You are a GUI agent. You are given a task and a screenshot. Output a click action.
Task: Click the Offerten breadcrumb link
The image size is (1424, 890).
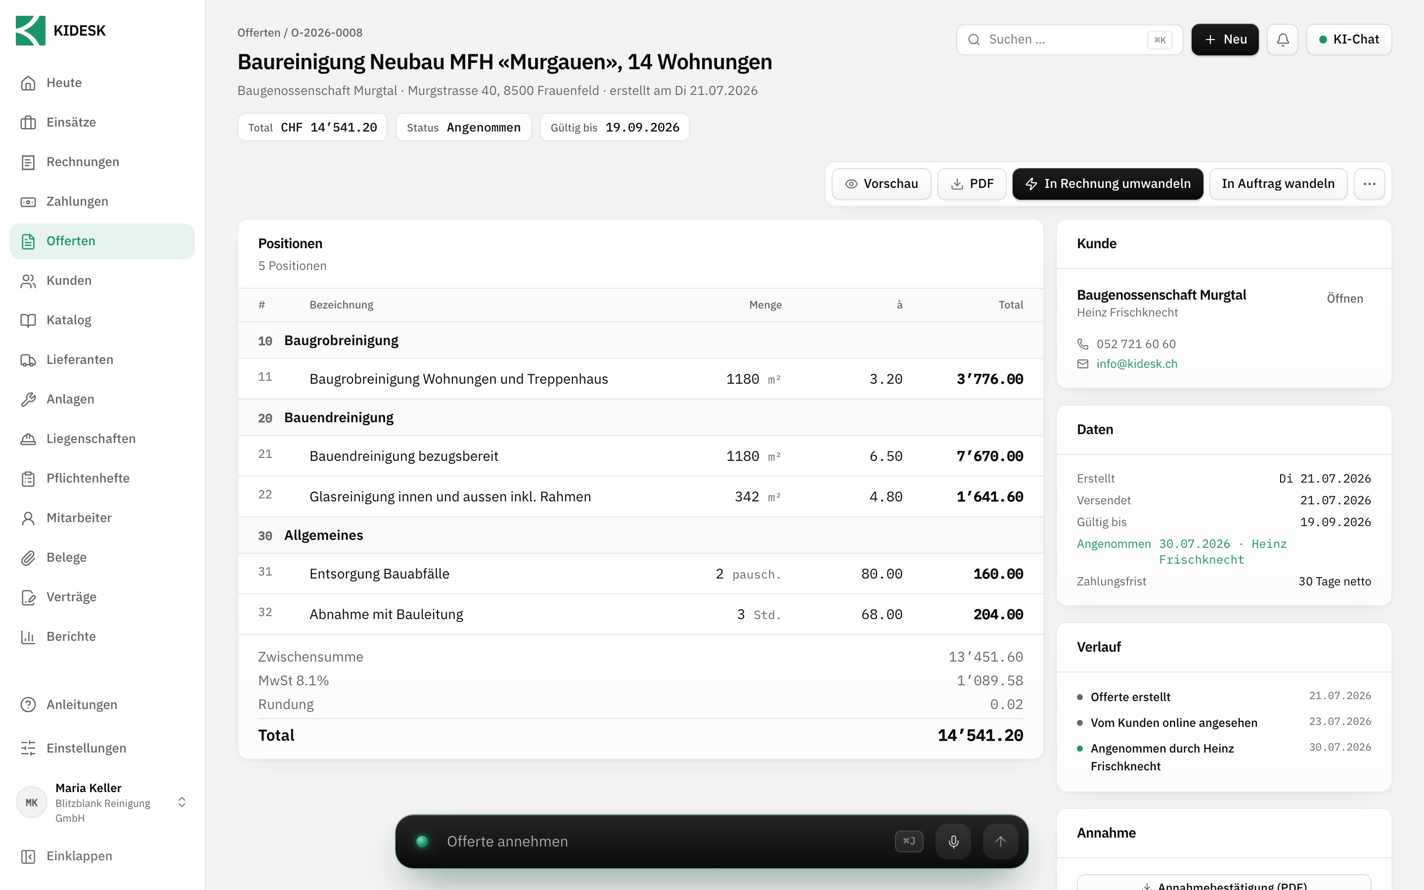(x=259, y=32)
